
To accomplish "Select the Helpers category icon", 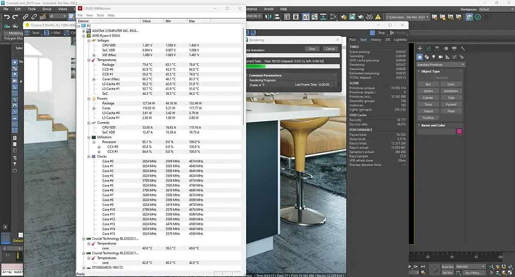I will [447, 57].
